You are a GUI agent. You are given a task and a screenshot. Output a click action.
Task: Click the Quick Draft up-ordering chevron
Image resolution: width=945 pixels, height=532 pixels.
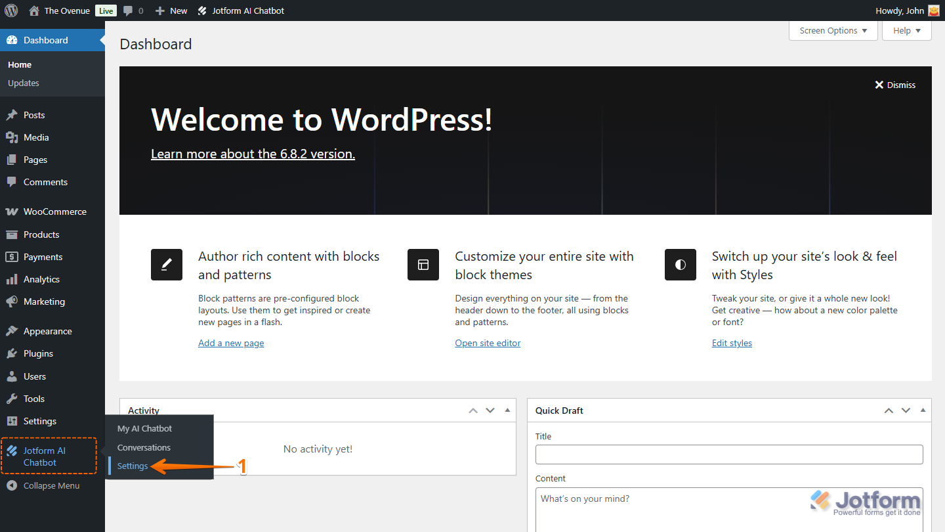point(889,410)
